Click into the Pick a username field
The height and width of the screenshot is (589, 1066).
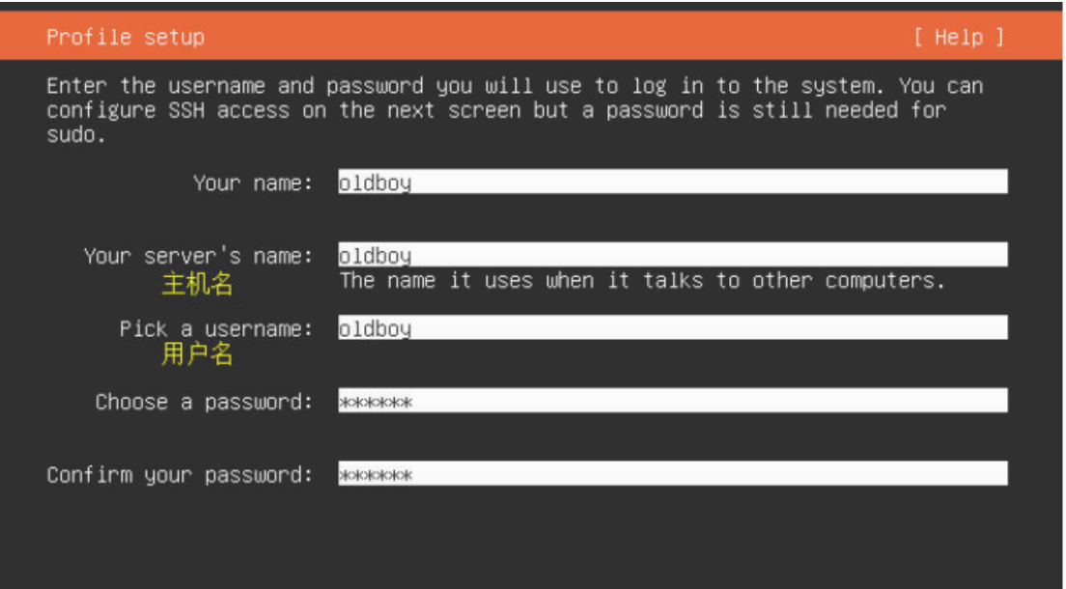[672, 327]
